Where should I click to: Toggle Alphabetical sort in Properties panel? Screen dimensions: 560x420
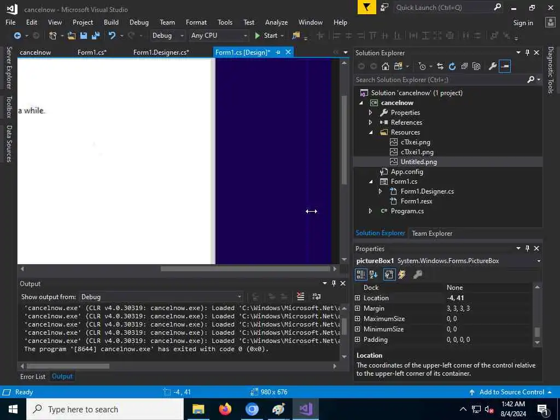click(x=374, y=275)
